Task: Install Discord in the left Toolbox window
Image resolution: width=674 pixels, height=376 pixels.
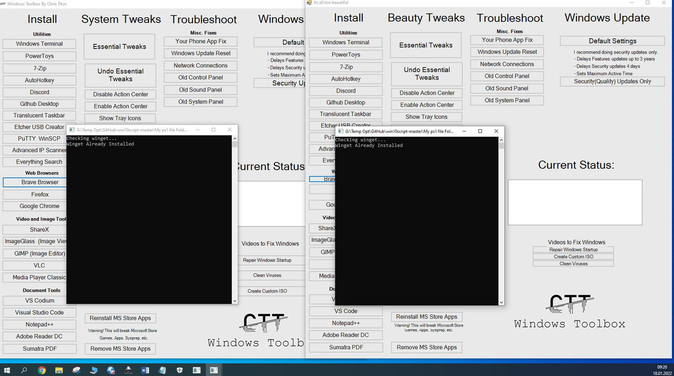Action: pos(39,92)
